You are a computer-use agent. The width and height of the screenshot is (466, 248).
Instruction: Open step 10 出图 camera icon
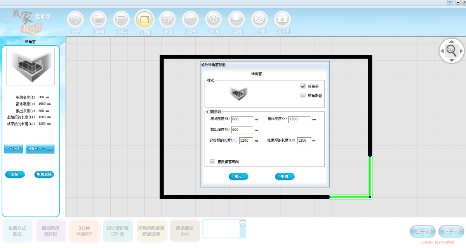tap(282, 19)
